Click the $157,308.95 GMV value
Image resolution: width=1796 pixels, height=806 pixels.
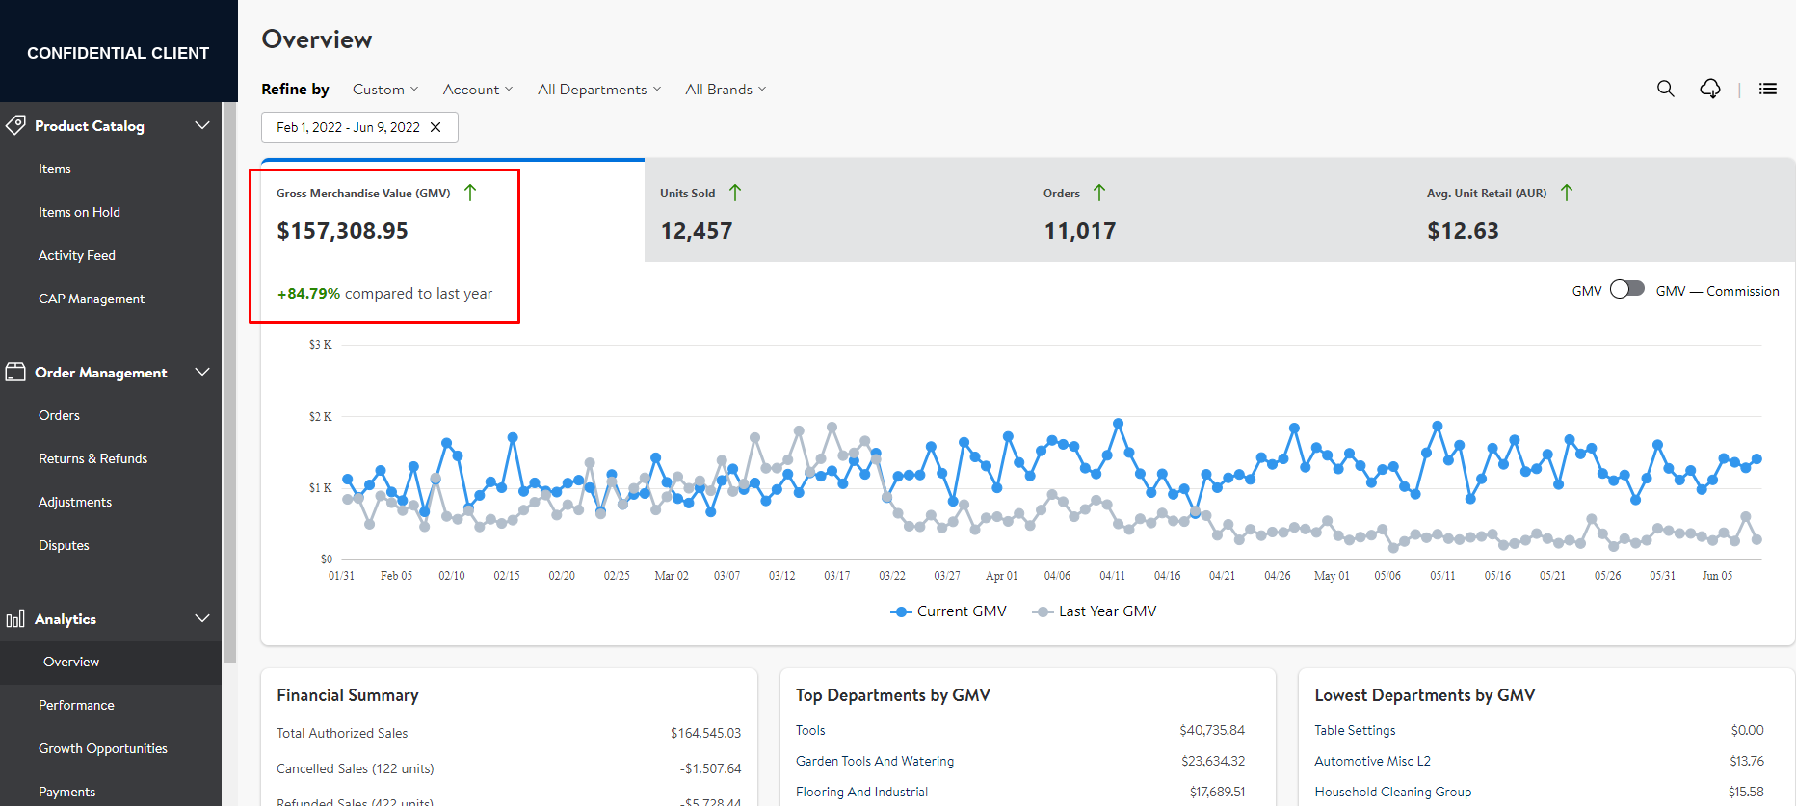pyautogui.click(x=342, y=231)
